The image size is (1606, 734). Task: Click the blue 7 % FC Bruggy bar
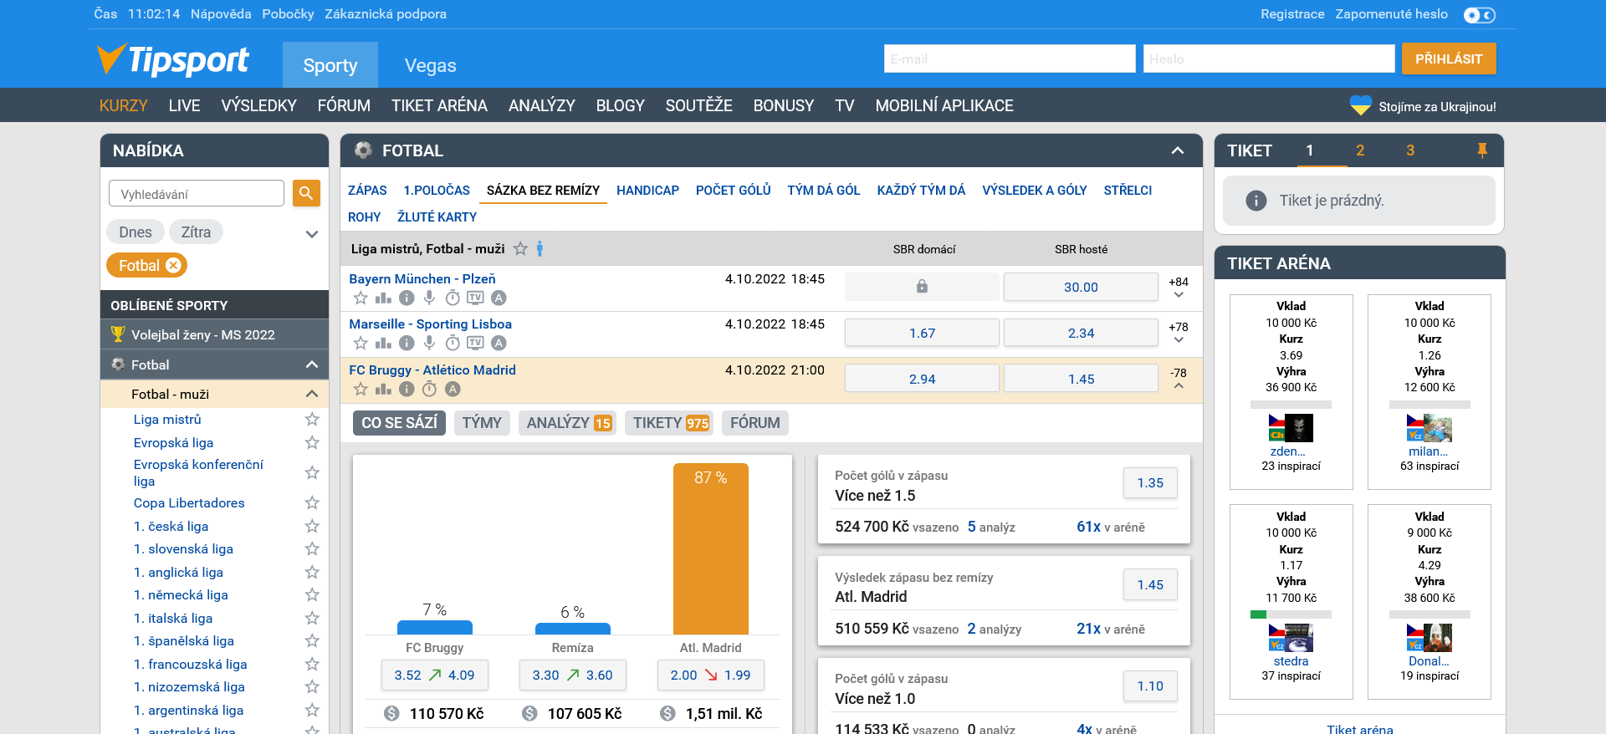coord(435,627)
